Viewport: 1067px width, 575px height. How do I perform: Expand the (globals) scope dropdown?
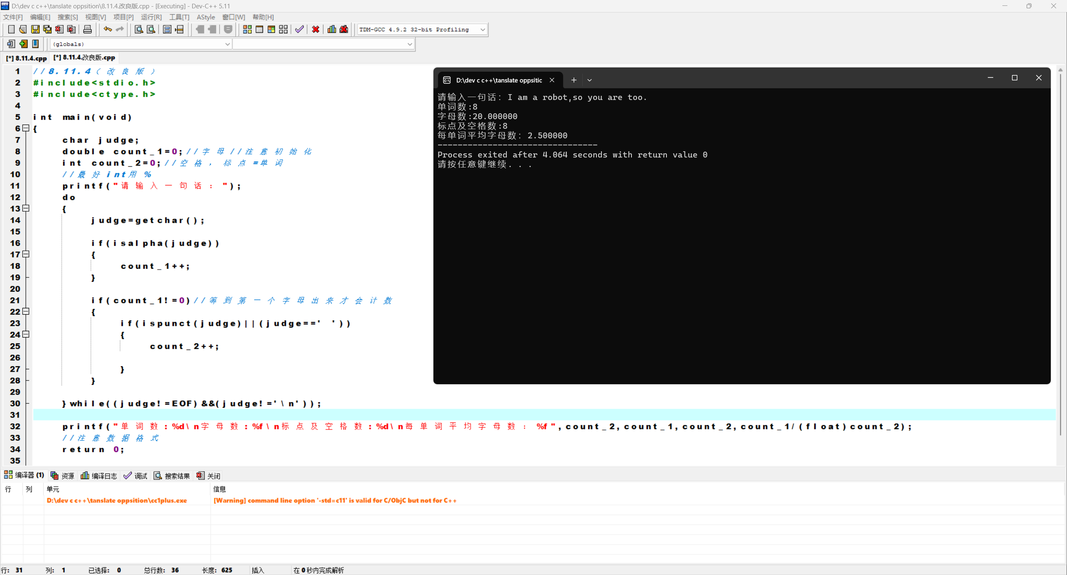[227, 44]
